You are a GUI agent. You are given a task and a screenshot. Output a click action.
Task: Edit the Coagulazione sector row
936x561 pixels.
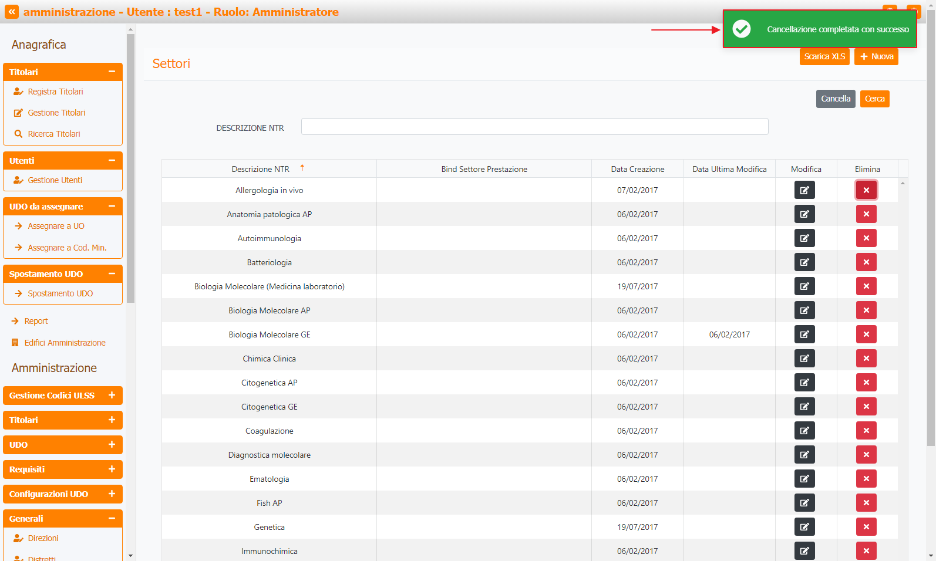click(x=804, y=431)
